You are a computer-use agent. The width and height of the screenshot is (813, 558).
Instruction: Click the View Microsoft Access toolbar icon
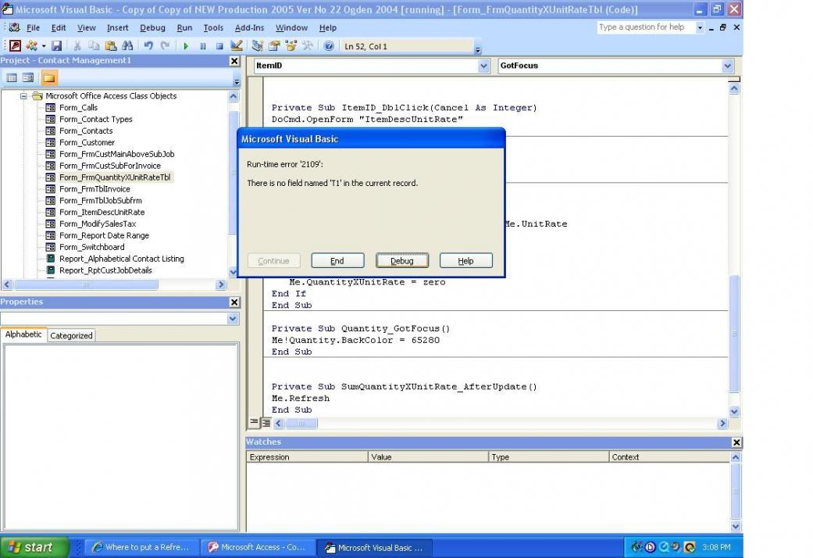coord(15,46)
